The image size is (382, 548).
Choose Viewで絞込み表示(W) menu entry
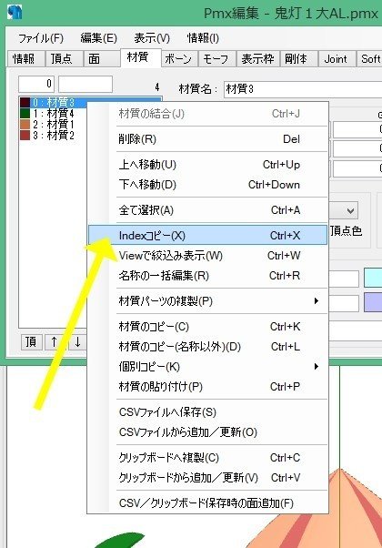click(208, 256)
